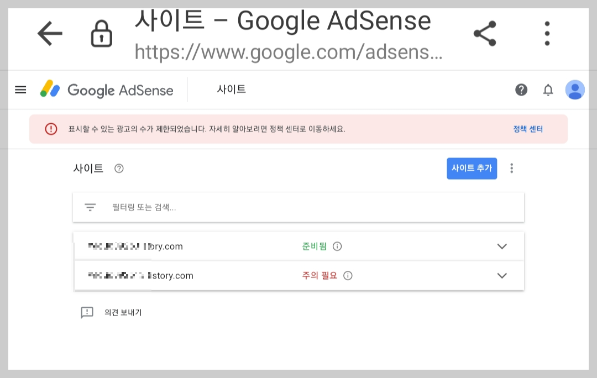Expand the site row with 준비됨 status

coord(502,246)
